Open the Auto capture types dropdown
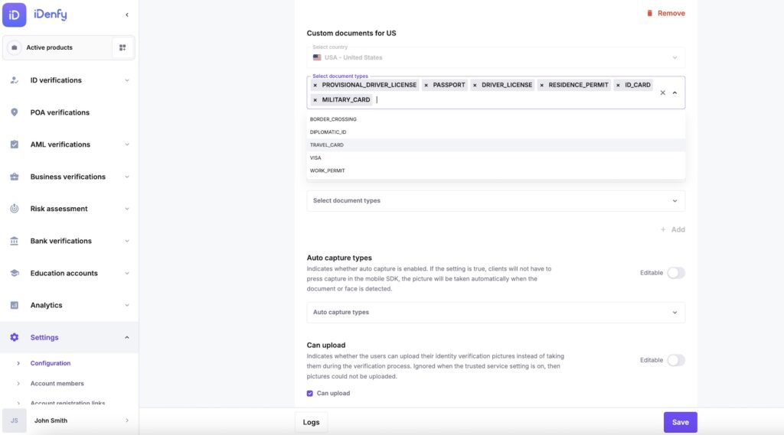The width and height of the screenshot is (784, 435). click(x=495, y=312)
